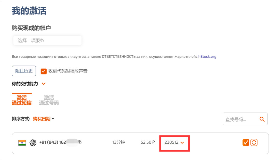Expand the 你的交付能力 section
Image resolution: width=277 pixels, height=160 pixels.
click(44, 84)
